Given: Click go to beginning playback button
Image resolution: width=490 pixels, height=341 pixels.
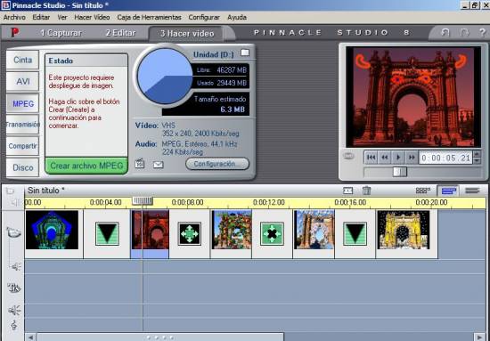Looking at the screenshot, I should [x=371, y=158].
